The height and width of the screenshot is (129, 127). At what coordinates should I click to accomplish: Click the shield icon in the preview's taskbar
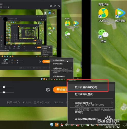tap(42, 79)
